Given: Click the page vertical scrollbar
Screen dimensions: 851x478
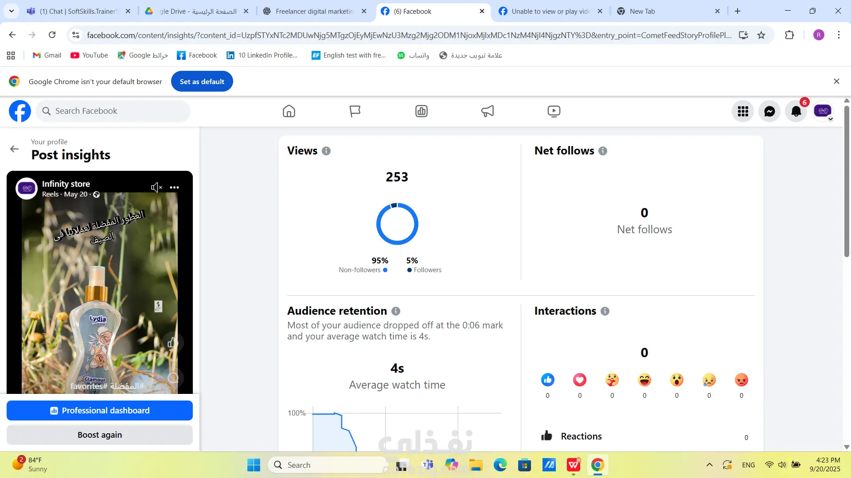Looking at the screenshot, I should [x=847, y=181].
